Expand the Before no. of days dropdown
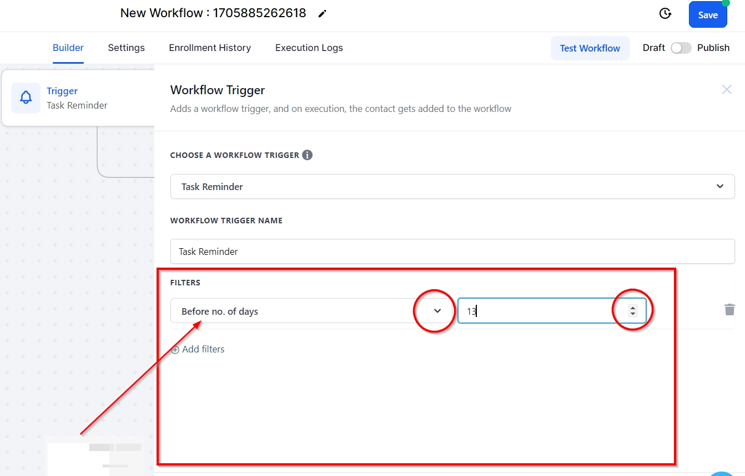745x476 pixels. pos(311,311)
